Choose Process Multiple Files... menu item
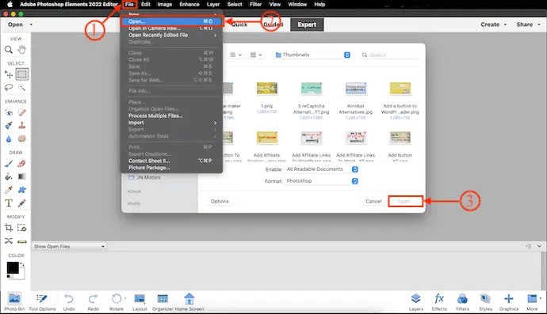 click(155, 115)
